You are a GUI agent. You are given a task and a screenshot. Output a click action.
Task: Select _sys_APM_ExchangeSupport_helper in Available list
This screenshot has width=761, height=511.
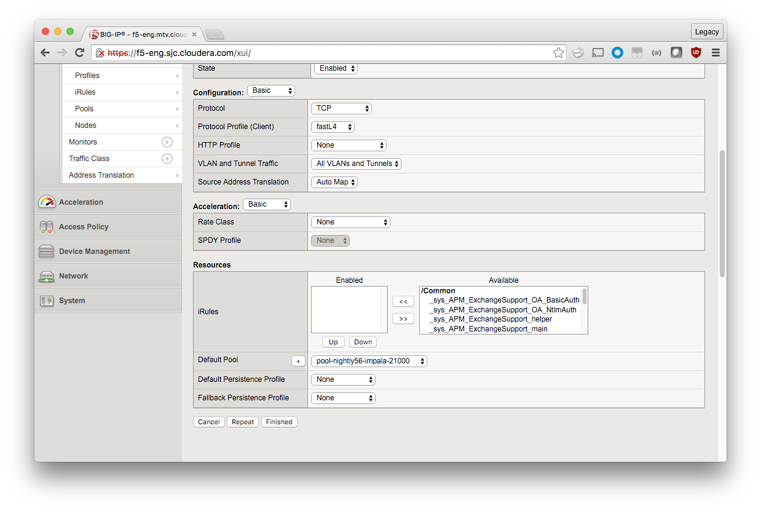(491, 319)
